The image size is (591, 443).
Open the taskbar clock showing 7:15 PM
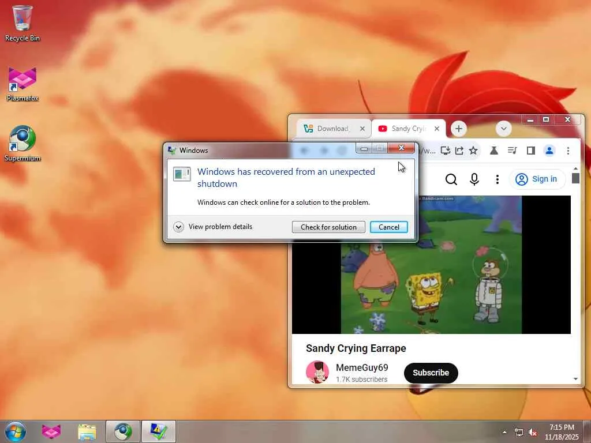point(561,432)
